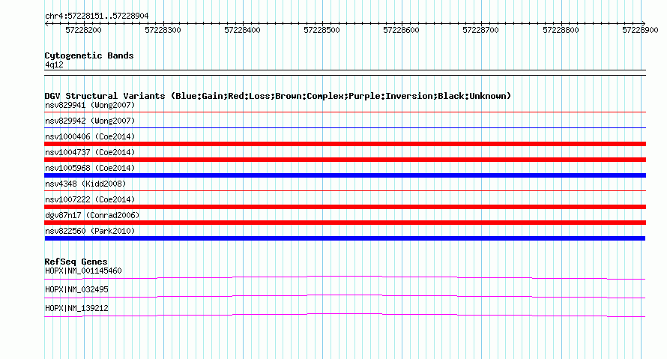Viewport: 667px width, 359px height.
Task: Open the nsv829941 (Wong2007) variant label
Action: pos(90,105)
